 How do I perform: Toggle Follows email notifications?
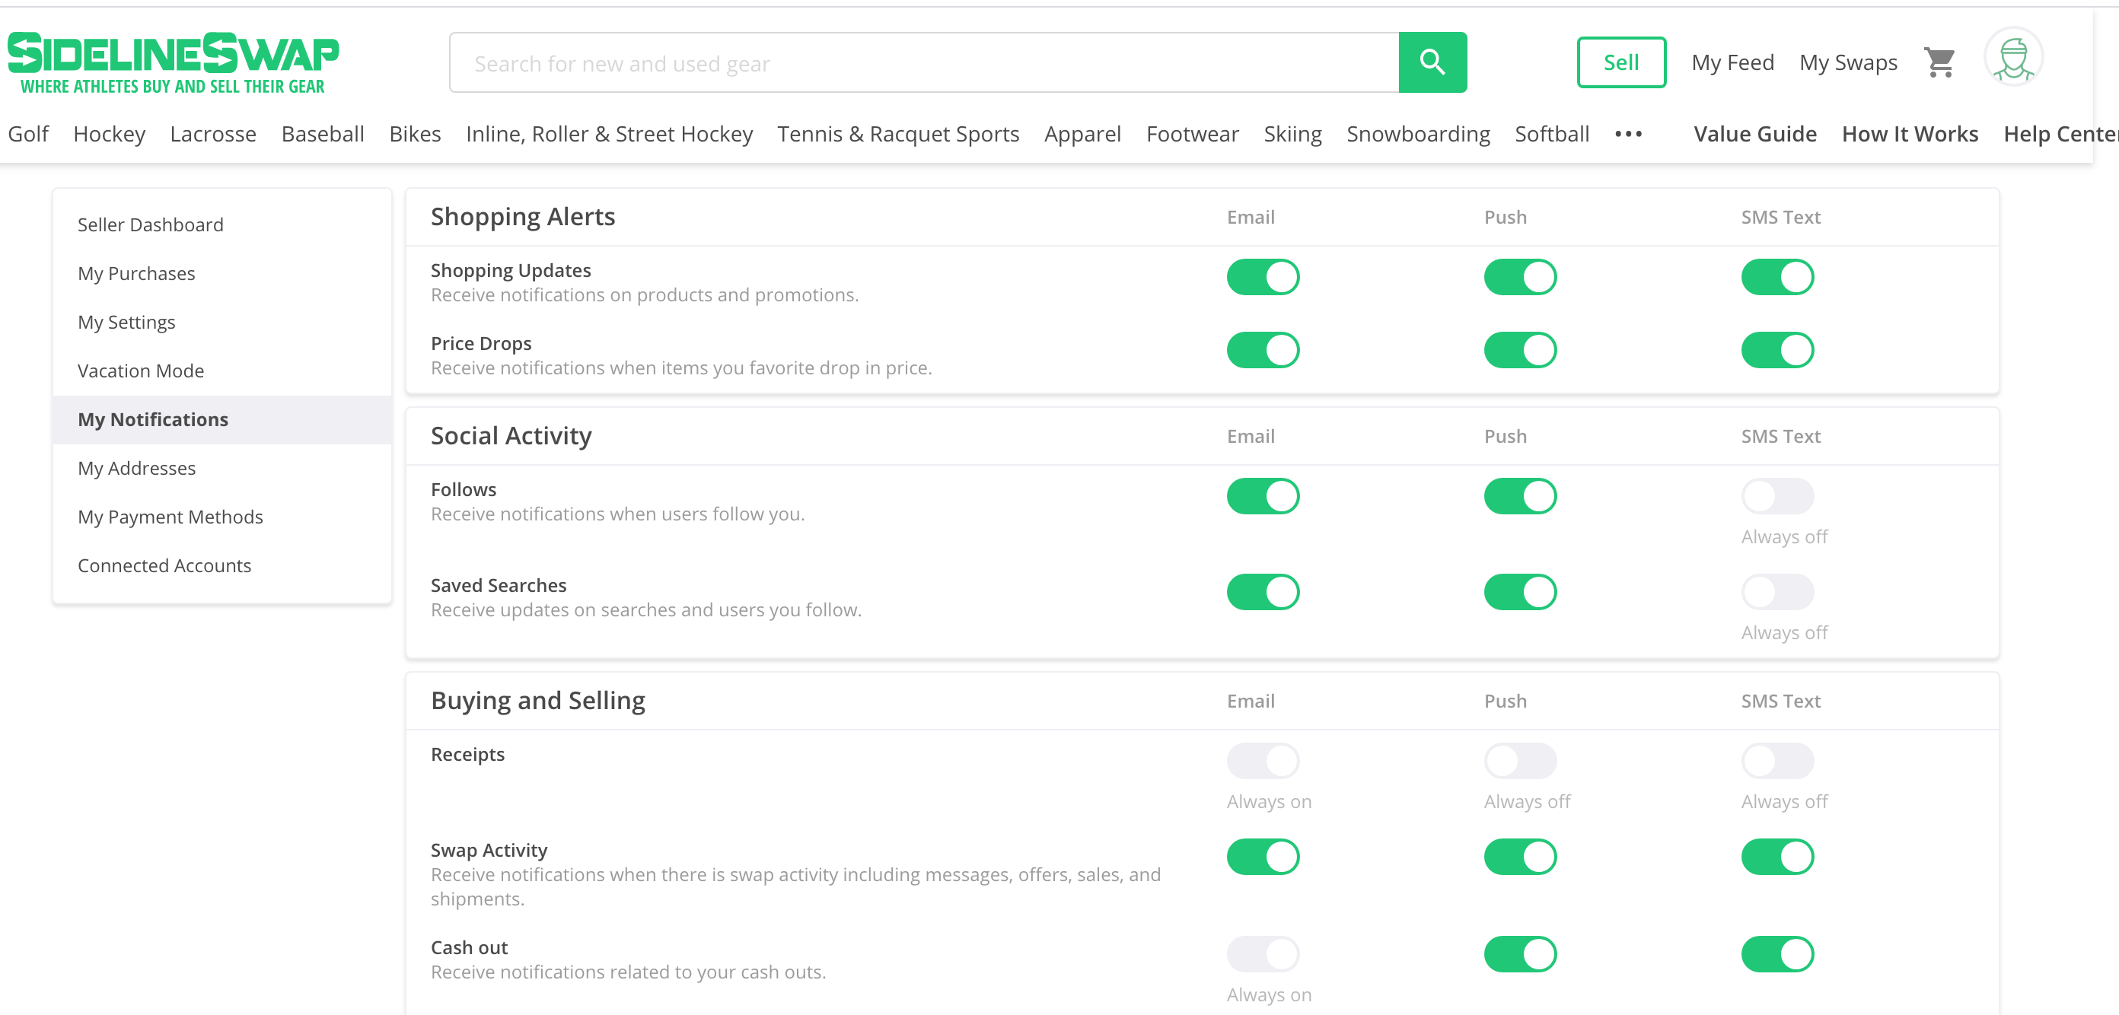(x=1263, y=496)
